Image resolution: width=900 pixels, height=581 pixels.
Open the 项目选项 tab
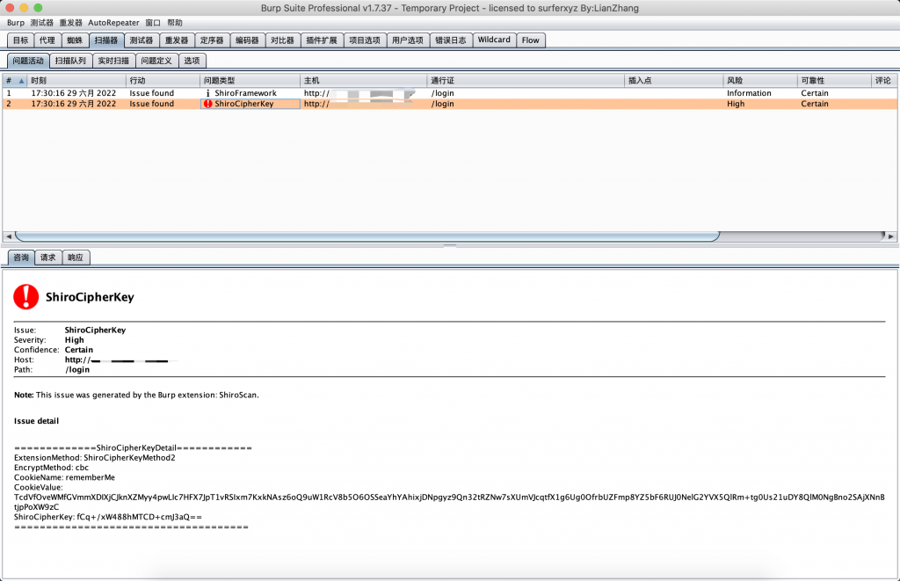(365, 40)
